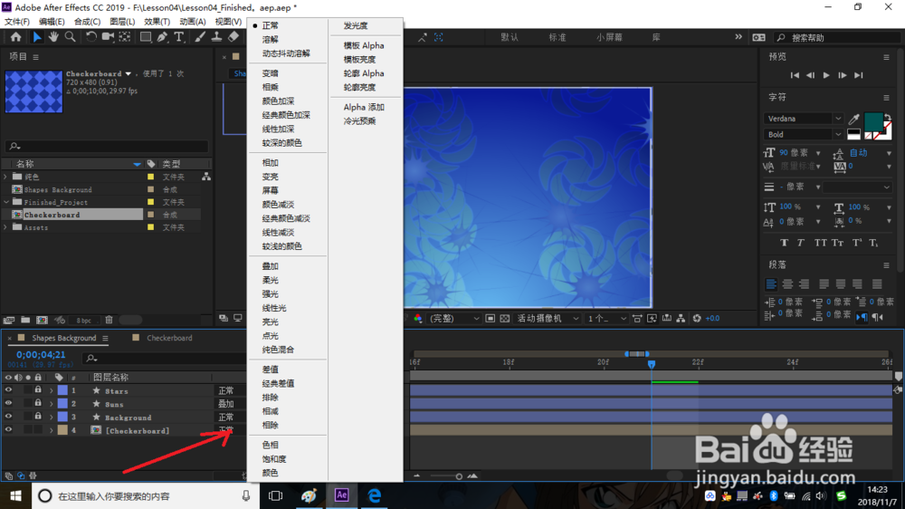Expand the Assets folder
905x509 pixels.
6,227
